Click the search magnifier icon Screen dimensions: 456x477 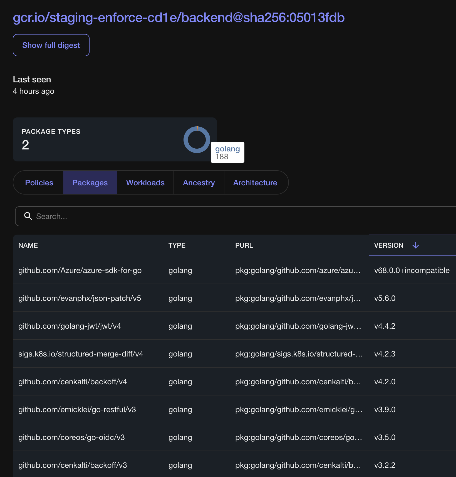pos(28,216)
